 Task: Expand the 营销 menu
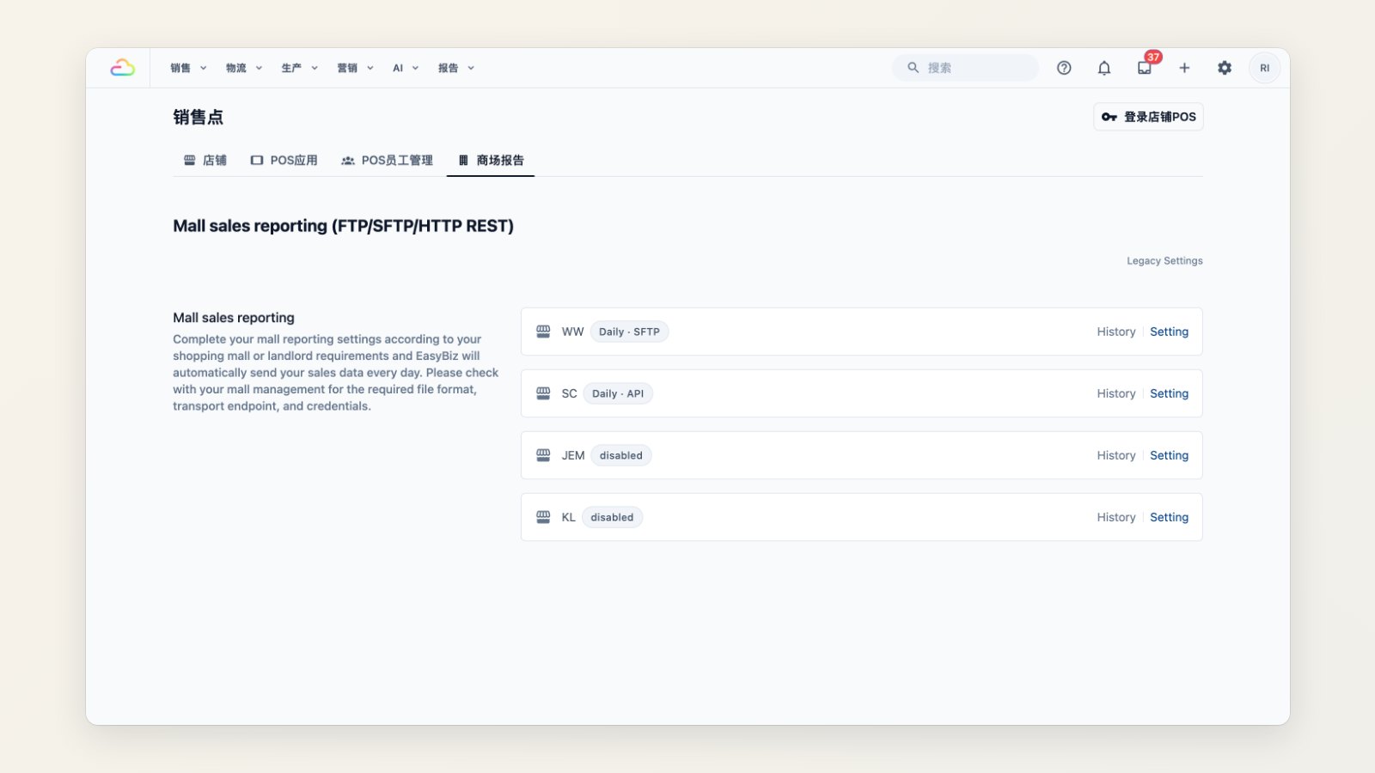356,68
